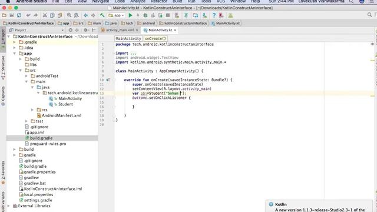Run the app with green play button

point(130,15)
